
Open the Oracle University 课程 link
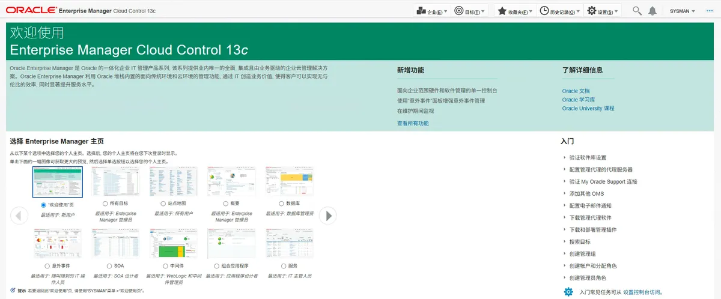tap(588, 109)
